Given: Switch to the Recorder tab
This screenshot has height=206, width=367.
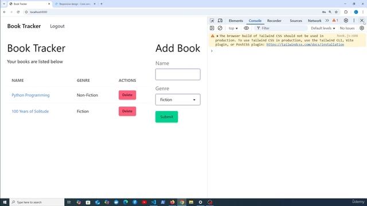Looking at the screenshot, I should [x=274, y=21].
